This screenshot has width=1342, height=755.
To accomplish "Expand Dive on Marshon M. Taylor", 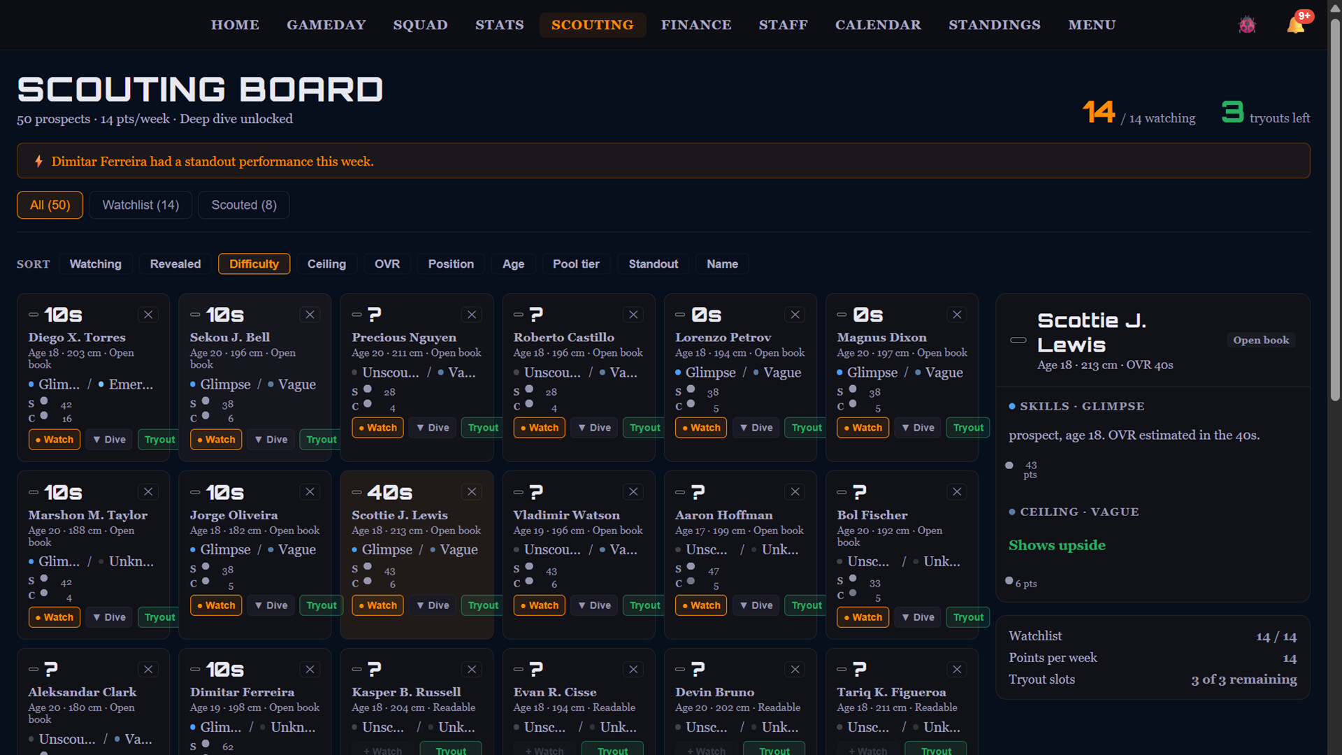I will [x=109, y=617].
